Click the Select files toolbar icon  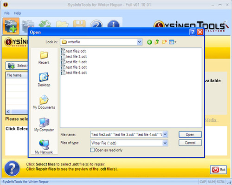11,26
